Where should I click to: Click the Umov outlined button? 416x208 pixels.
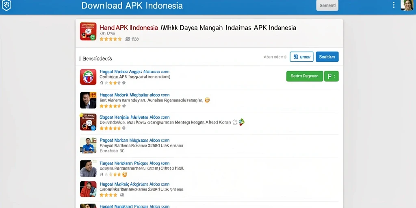(302, 57)
